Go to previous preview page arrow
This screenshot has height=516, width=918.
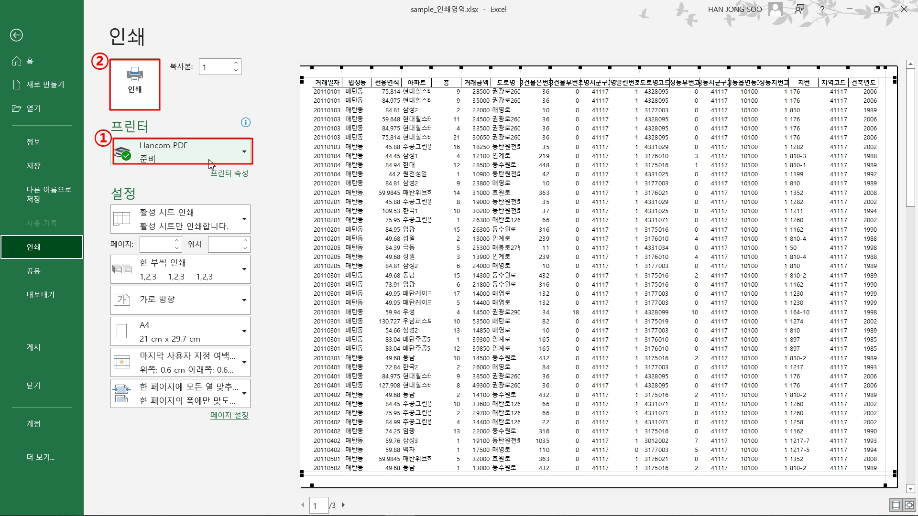pos(303,505)
